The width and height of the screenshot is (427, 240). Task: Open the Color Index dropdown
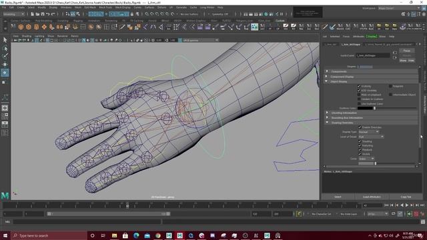pos(366,159)
